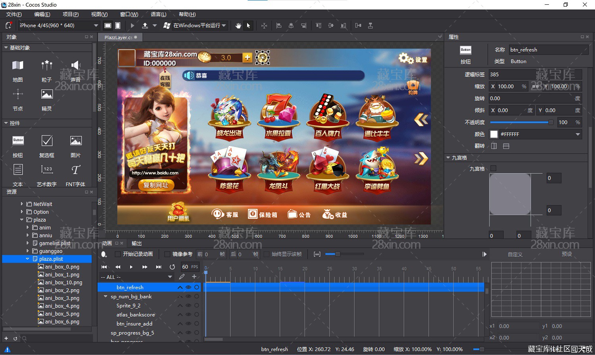Switch to the Output tab

click(137, 243)
